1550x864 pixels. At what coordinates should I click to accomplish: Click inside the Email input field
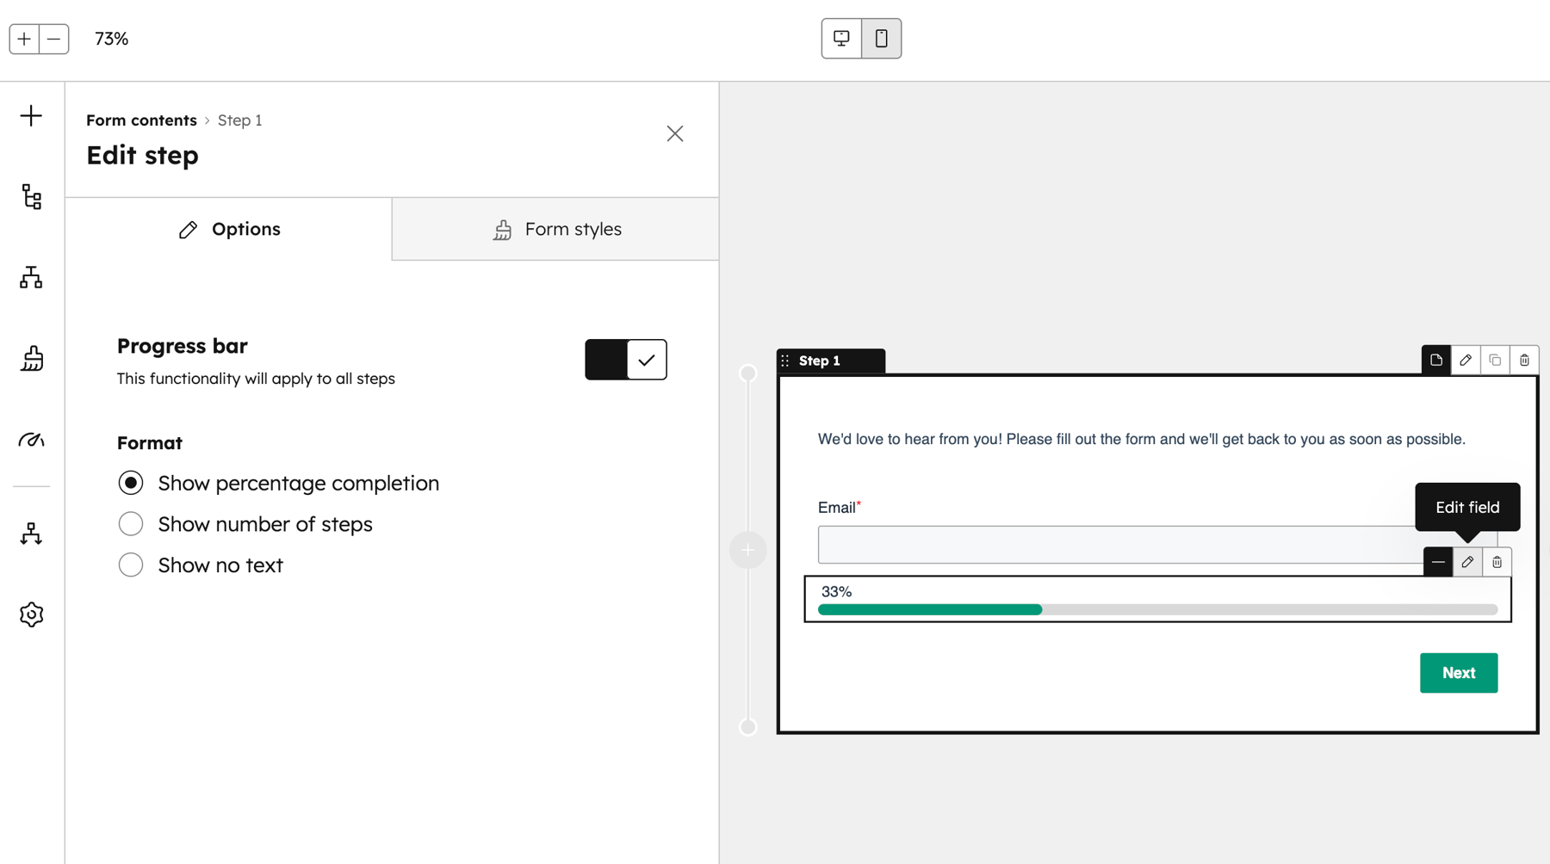pyautogui.click(x=1076, y=544)
